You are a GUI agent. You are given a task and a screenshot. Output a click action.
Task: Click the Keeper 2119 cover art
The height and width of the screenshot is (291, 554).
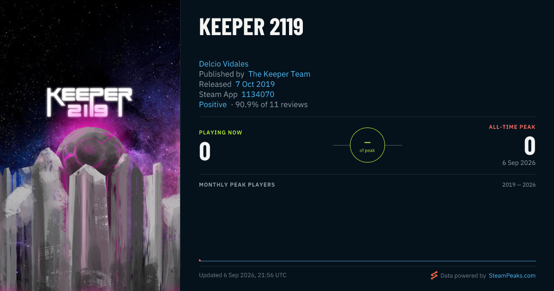click(x=90, y=145)
